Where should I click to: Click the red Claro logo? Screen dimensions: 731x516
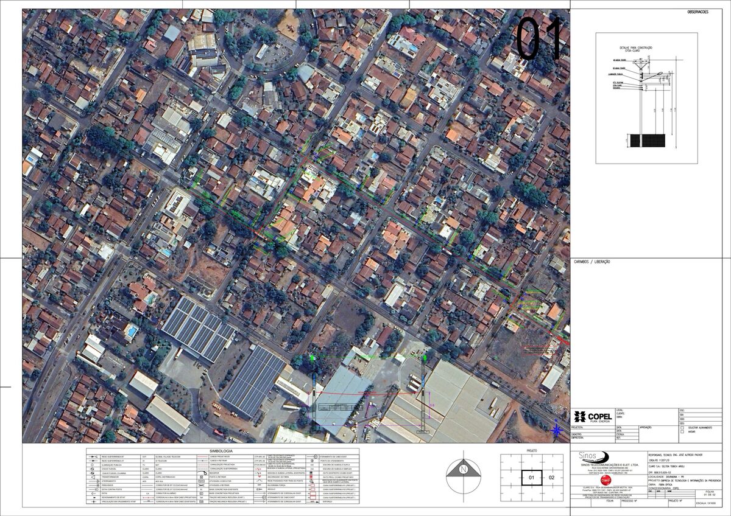[x=606, y=480]
